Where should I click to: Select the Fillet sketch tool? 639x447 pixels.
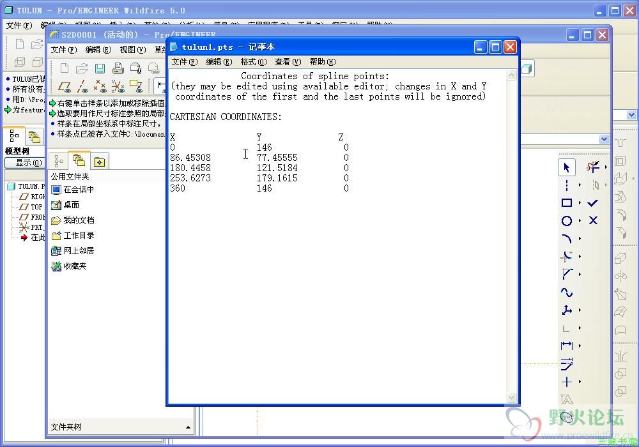pyautogui.click(x=566, y=256)
